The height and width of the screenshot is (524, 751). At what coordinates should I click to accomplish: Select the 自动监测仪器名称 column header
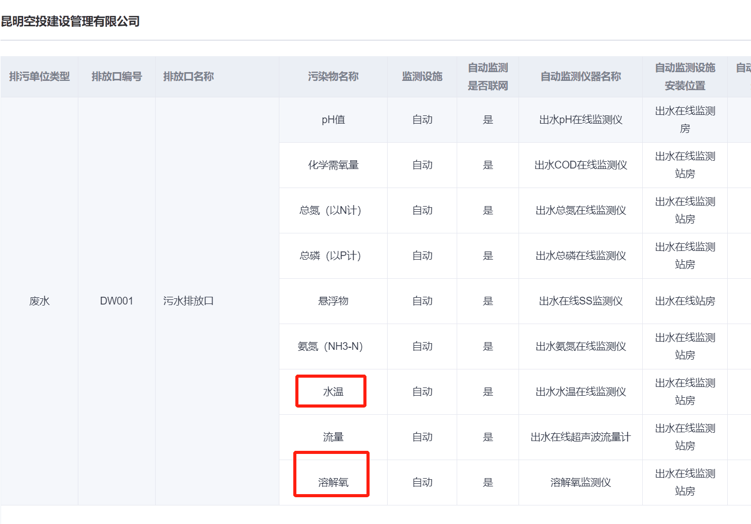(580, 76)
